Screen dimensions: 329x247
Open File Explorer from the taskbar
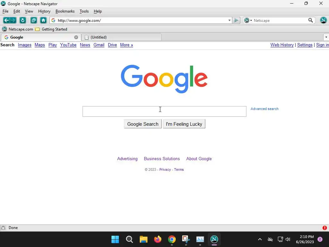coord(144,239)
